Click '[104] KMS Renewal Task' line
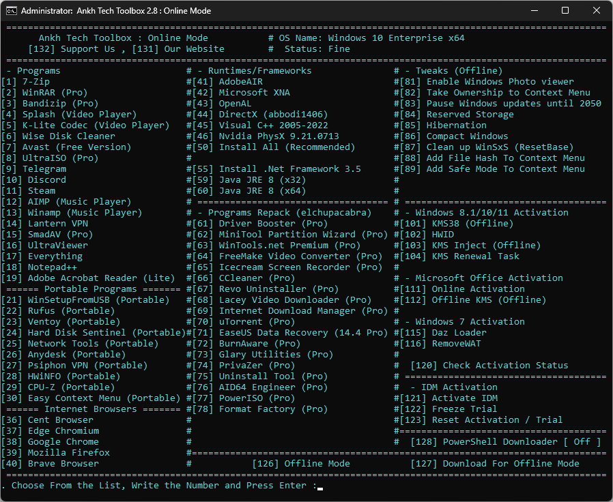Viewport: 613px width, 502px height. coord(459,256)
